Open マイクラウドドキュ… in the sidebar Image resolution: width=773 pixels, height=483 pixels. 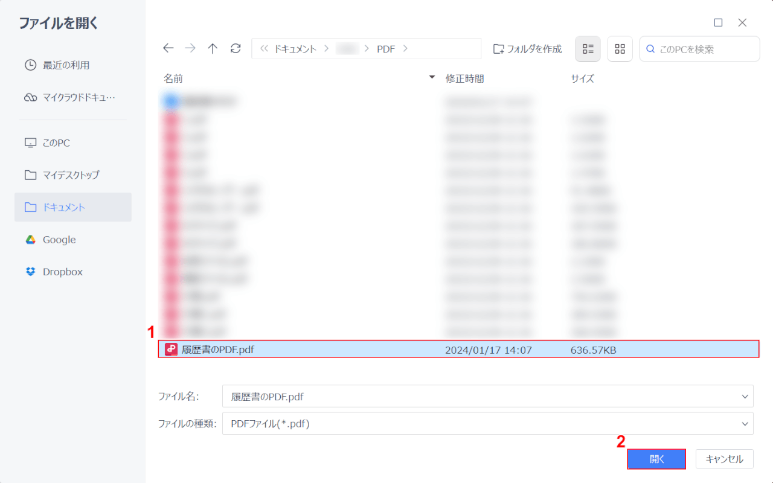coord(73,98)
